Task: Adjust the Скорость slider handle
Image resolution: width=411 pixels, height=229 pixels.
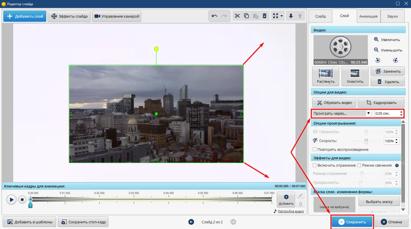Action: click(x=366, y=141)
